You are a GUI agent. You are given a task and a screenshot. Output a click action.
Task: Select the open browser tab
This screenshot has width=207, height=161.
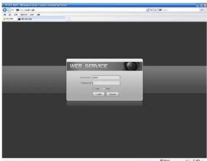tap(41, 19)
